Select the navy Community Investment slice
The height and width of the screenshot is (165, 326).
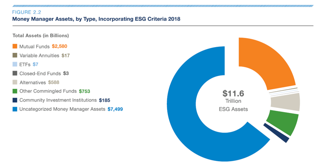(x=277, y=132)
